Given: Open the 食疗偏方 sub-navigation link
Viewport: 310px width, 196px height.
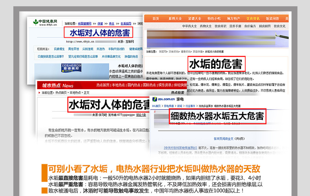Looking at the screenshot, I should [250, 26].
